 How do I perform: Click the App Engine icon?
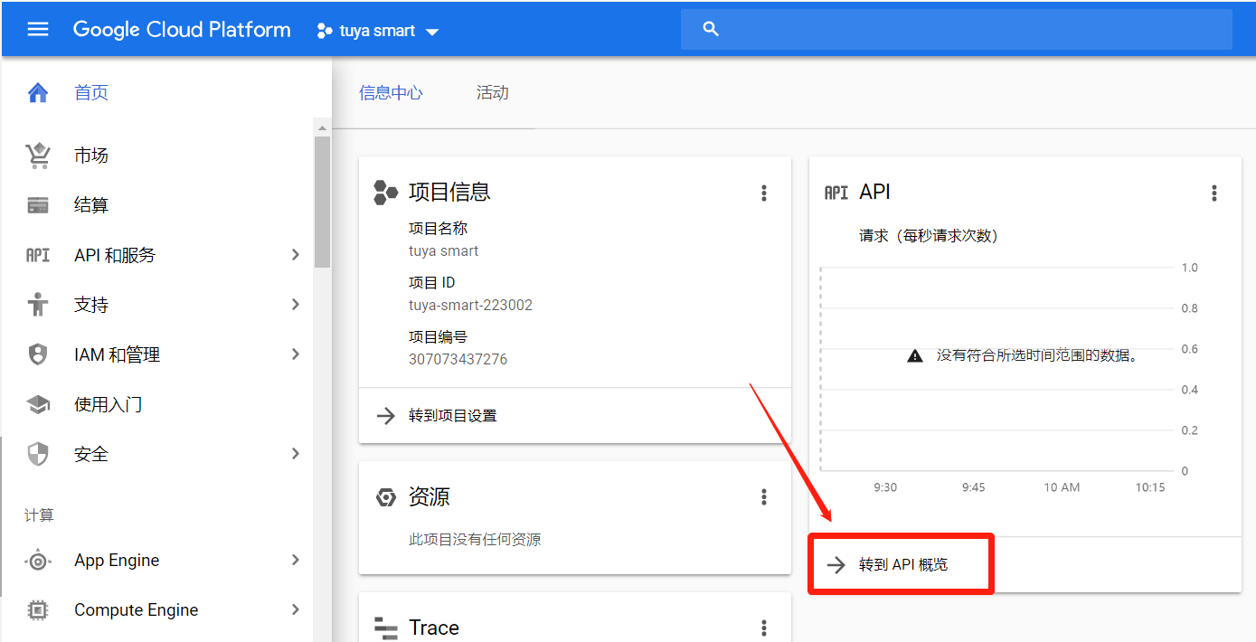tap(38, 561)
